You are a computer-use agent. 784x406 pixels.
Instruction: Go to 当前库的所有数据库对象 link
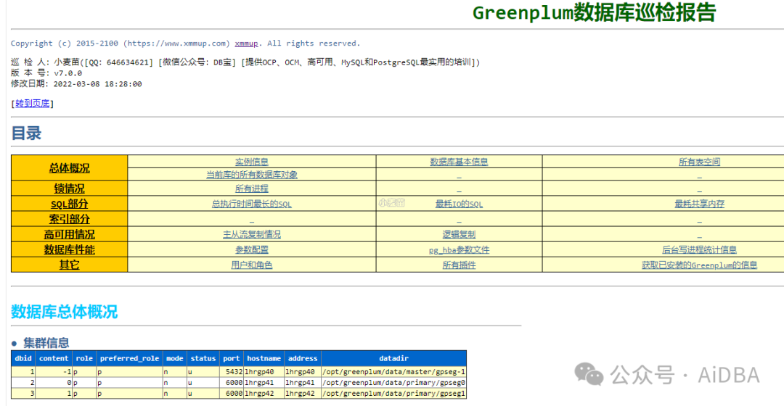pyautogui.click(x=251, y=175)
